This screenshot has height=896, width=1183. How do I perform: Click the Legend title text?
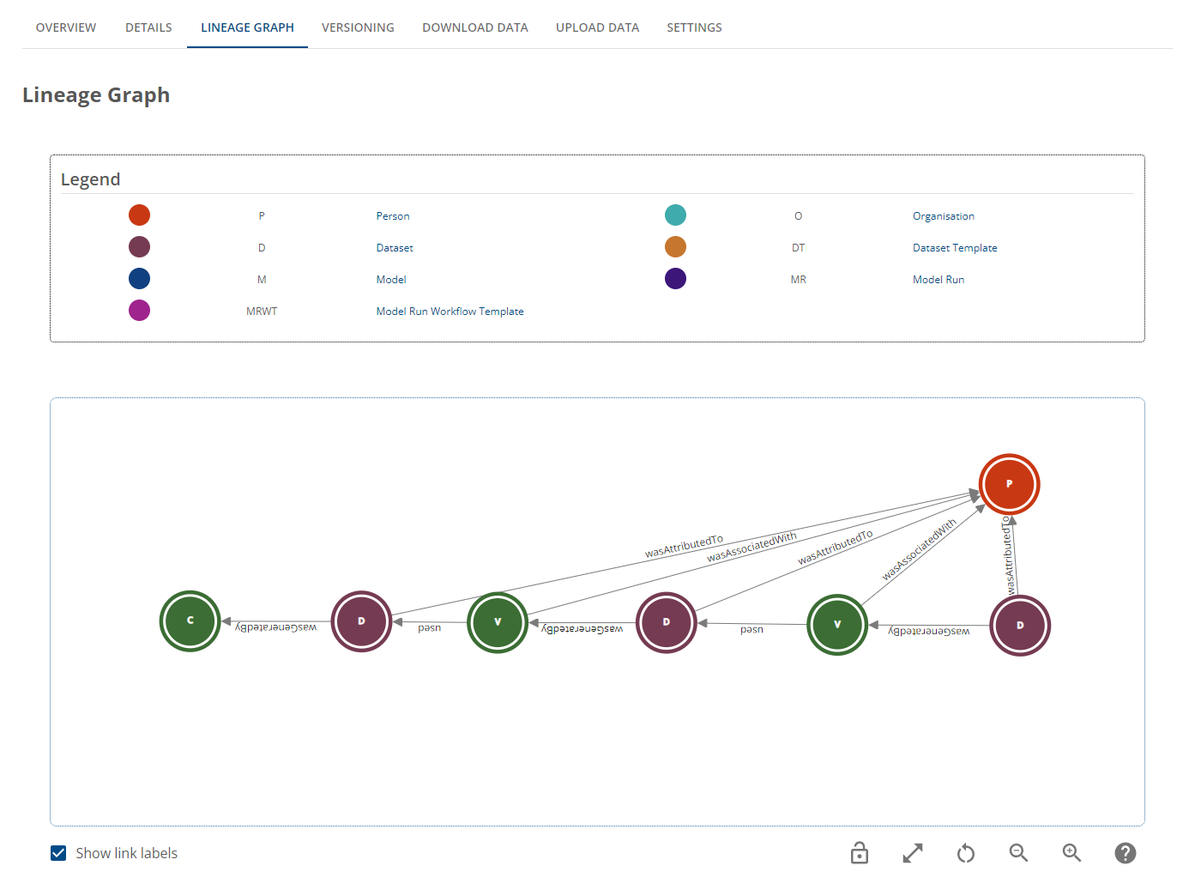pyautogui.click(x=90, y=179)
